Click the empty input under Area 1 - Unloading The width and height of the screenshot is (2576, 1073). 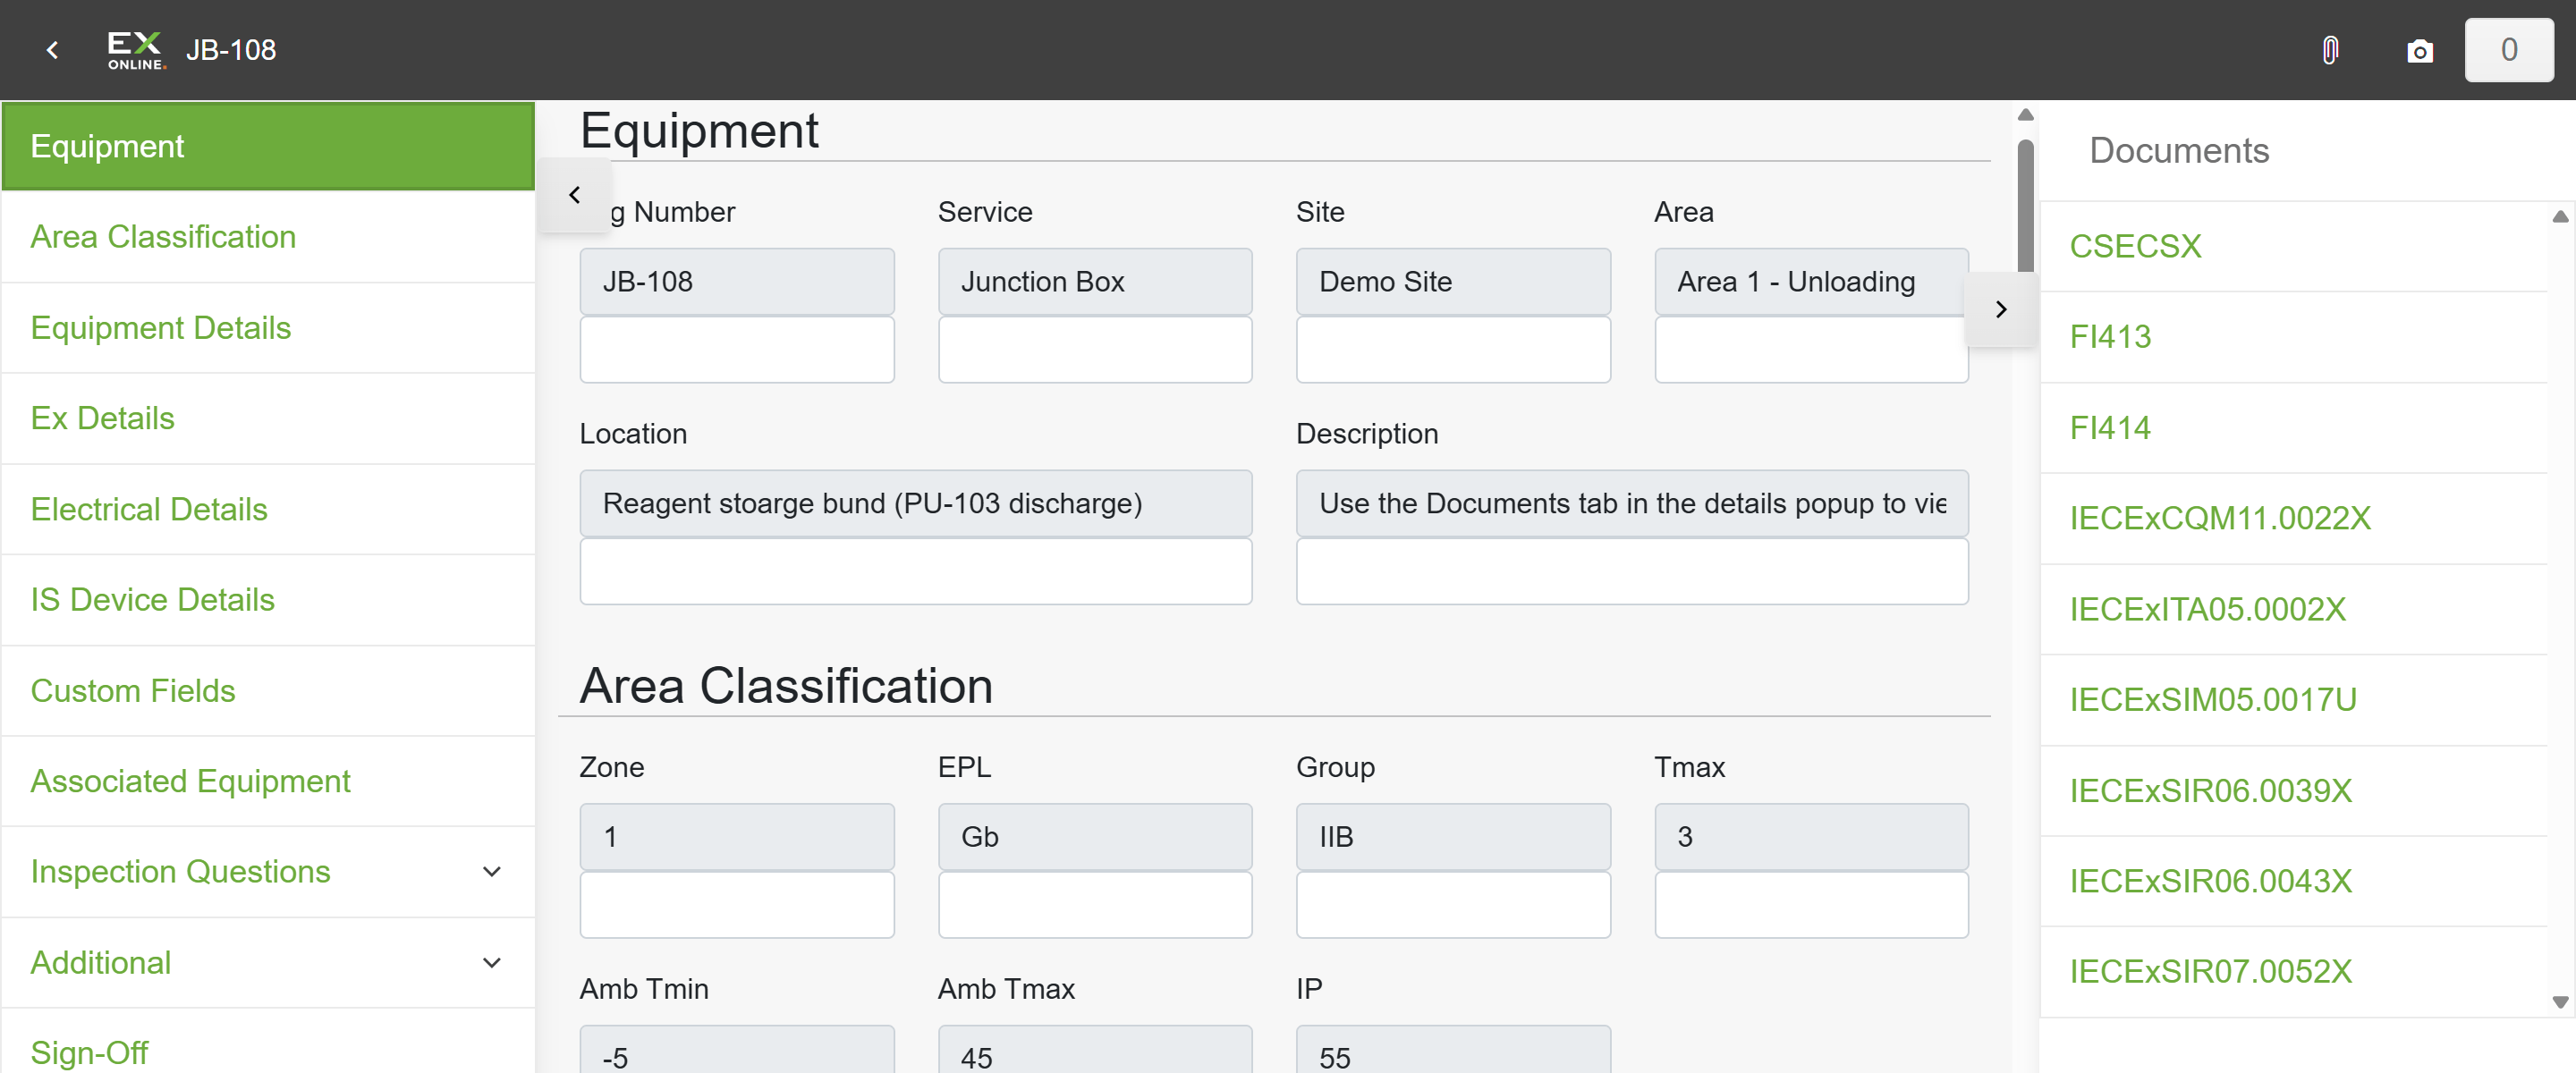[1811, 350]
